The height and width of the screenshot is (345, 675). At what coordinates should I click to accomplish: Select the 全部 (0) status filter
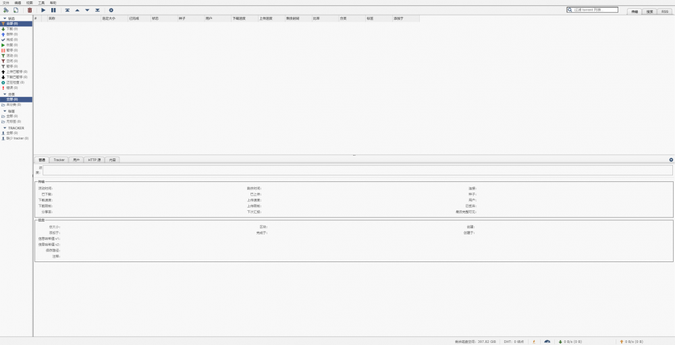(x=16, y=24)
